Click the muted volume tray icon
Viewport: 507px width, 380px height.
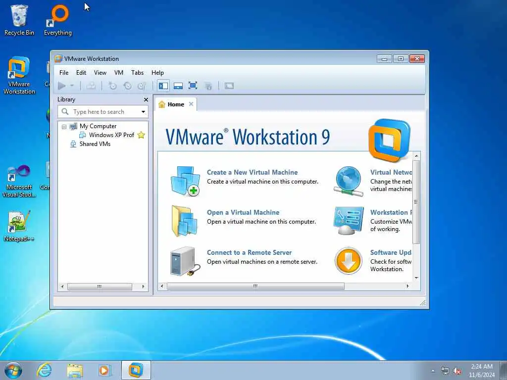pyautogui.click(x=457, y=371)
